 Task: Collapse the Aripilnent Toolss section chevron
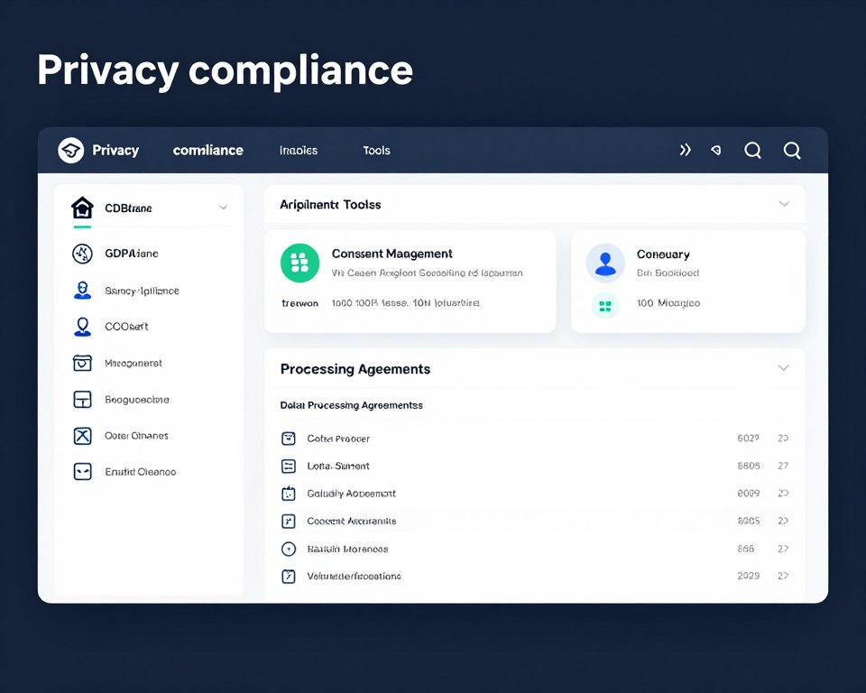pyautogui.click(x=784, y=204)
